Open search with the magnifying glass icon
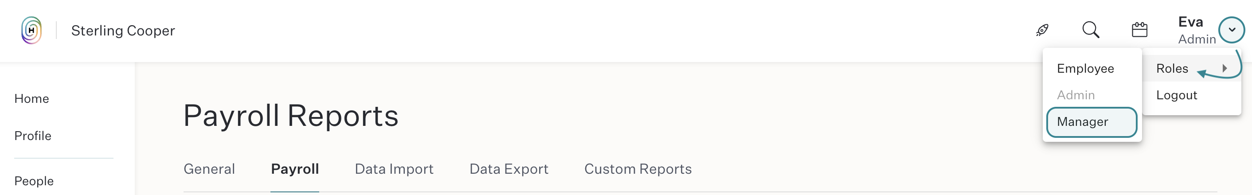Viewport: 1252px width, 195px height. [1091, 30]
